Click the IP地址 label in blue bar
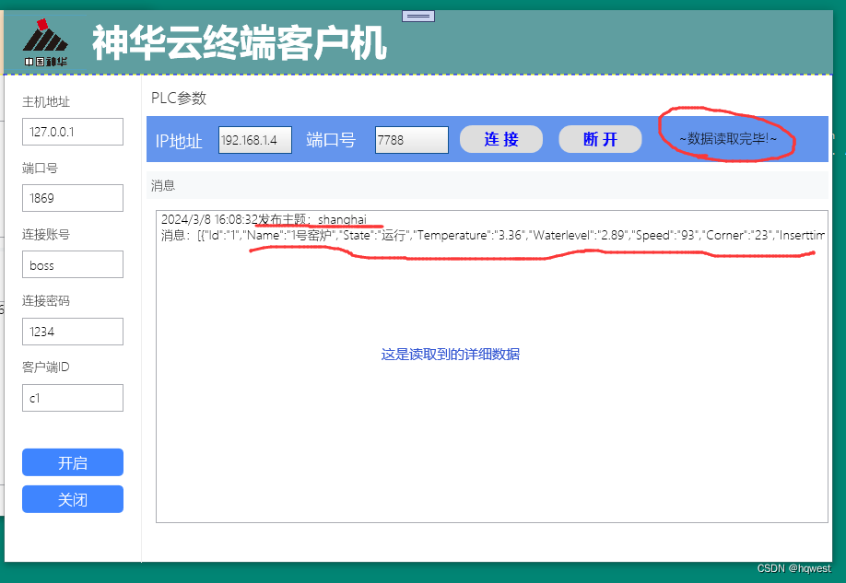Viewport: 846px width, 583px height. click(179, 141)
